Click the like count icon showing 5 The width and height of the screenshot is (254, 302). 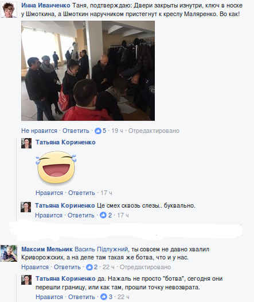[98, 131]
